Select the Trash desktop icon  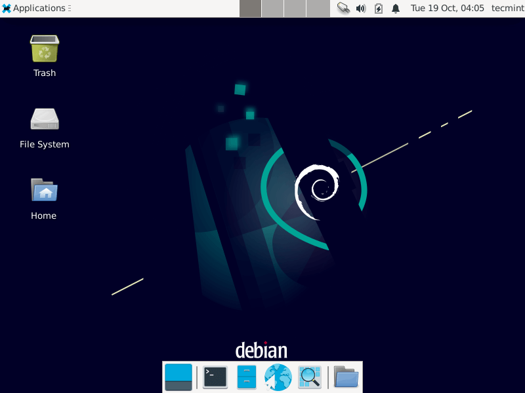point(45,48)
